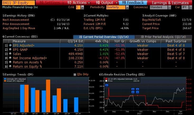Screen dimensions: 194x115
Task: Expand the 98) Output menu
Action: point(105,3)
